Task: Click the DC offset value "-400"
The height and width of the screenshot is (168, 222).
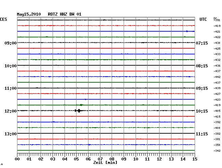Action: (217, 128)
